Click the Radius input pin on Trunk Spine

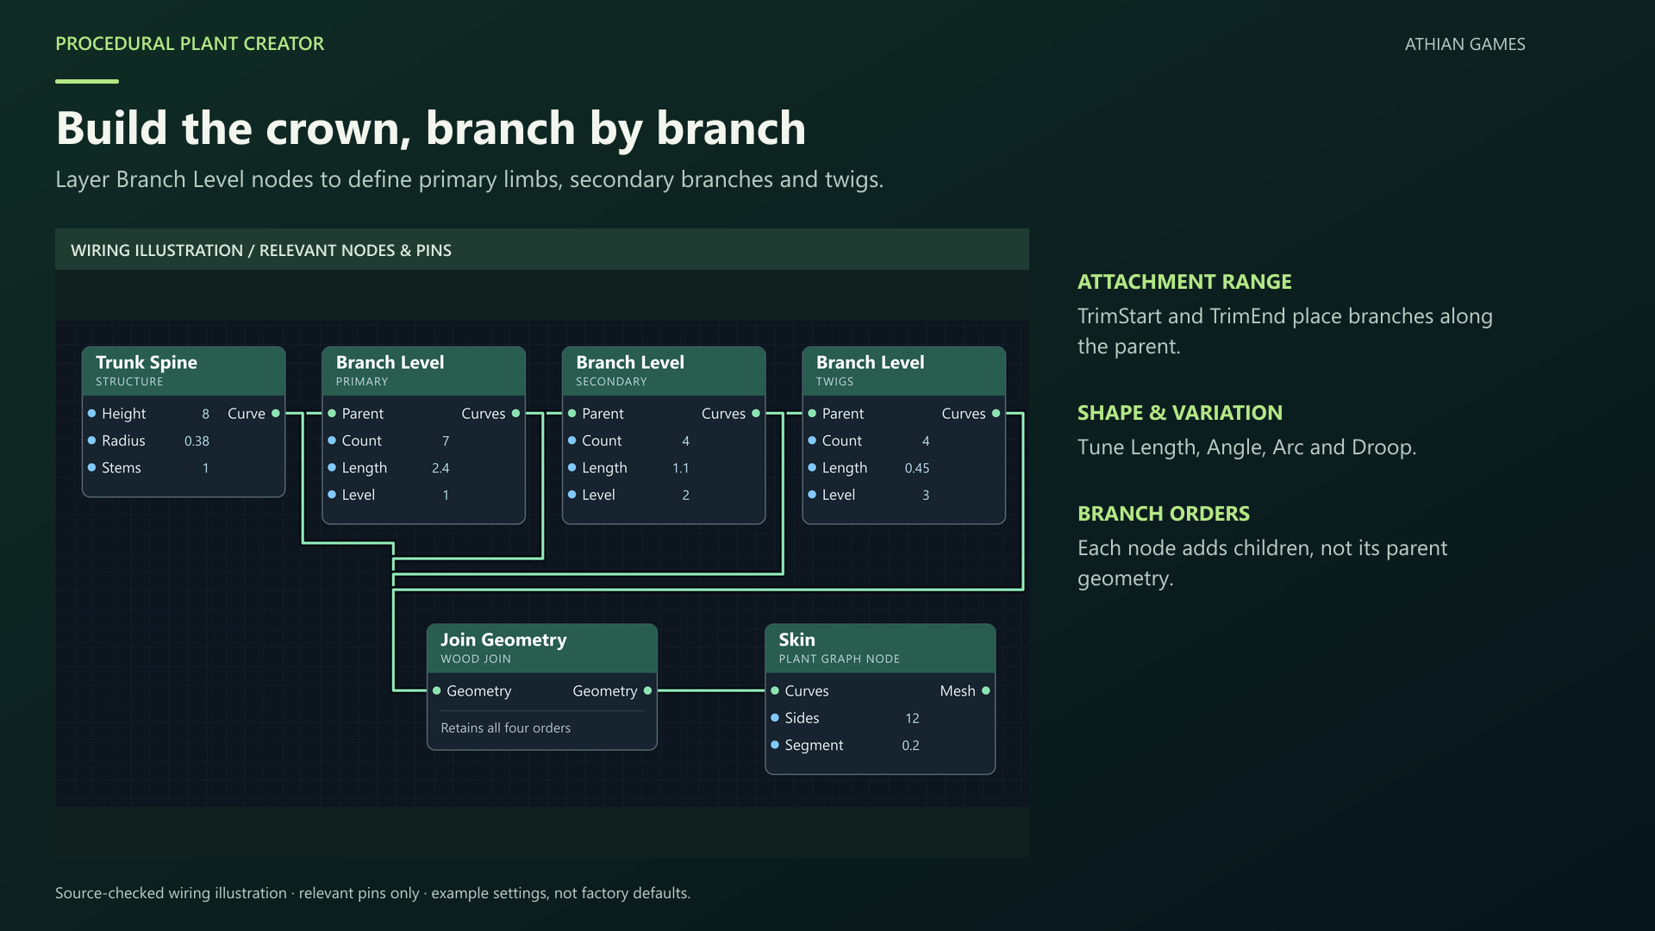(91, 441)
